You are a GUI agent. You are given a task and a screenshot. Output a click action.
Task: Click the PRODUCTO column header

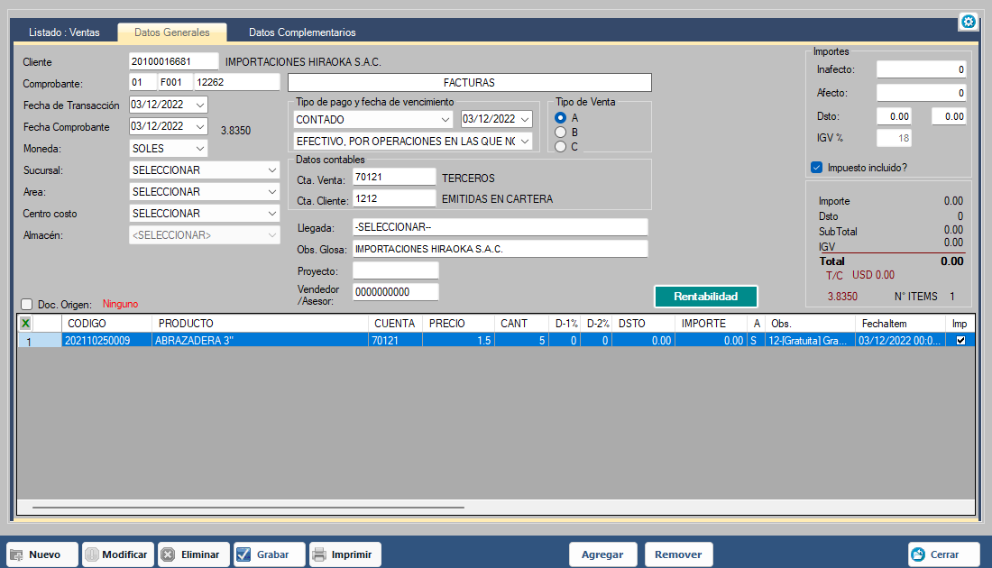click(x=260, y=323)
